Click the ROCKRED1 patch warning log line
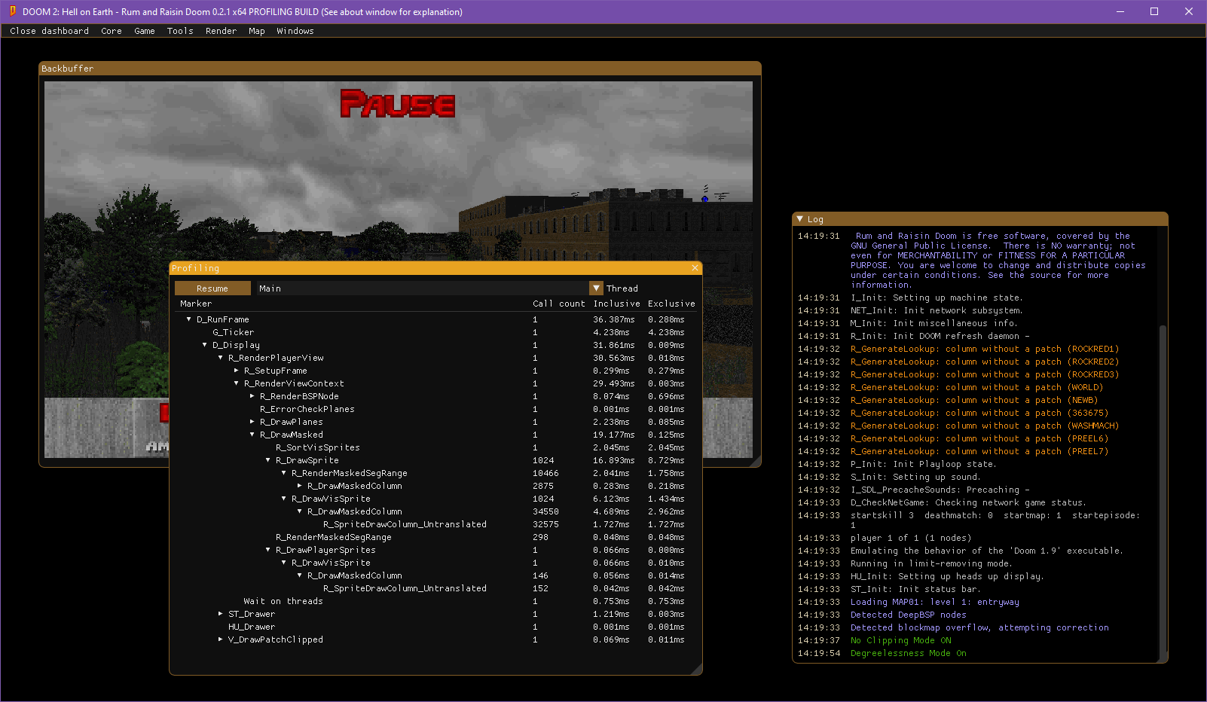The image size is (1207, 702). tap(985, 349)
